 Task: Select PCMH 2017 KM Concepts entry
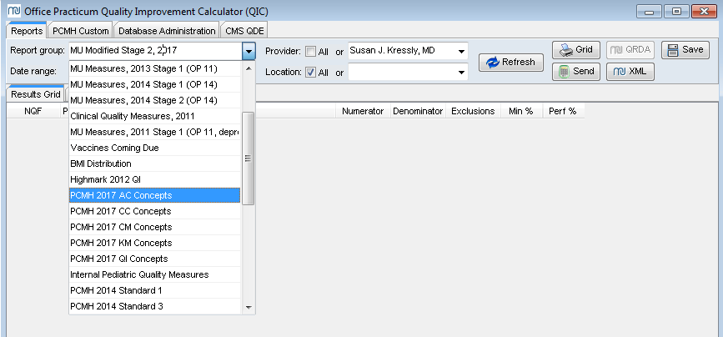[x=155, y=243]
